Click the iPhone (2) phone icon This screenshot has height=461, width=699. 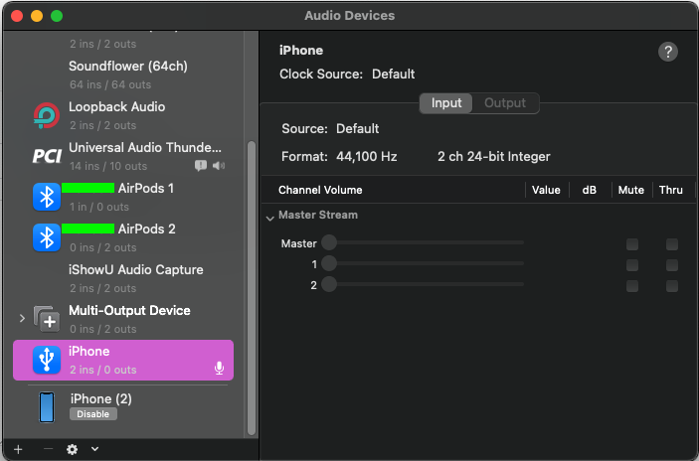coord(47,406)
